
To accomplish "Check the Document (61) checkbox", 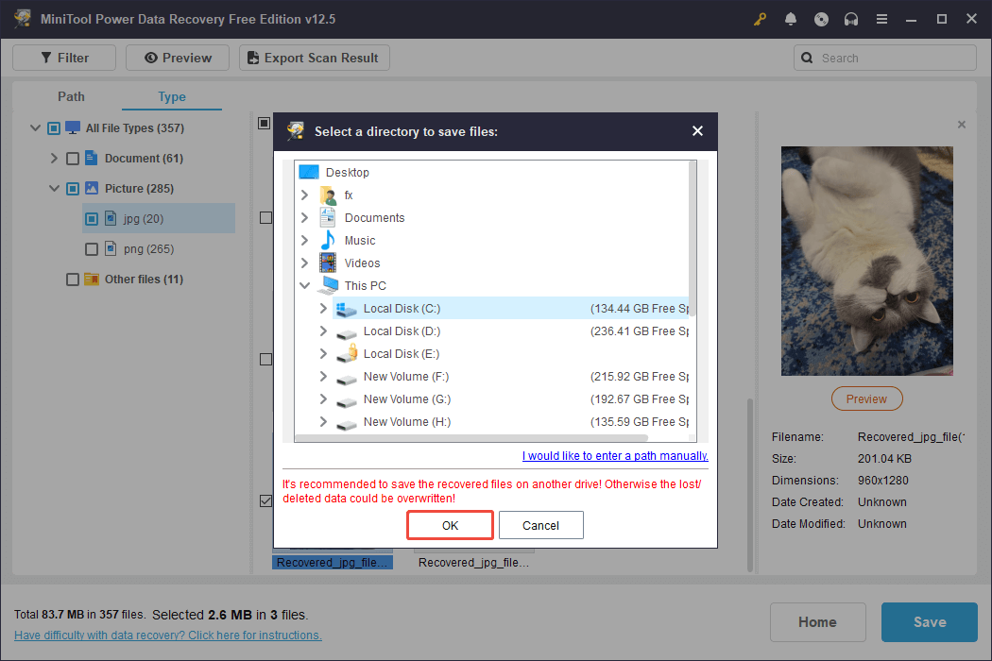I will click(x=73, y=158).
